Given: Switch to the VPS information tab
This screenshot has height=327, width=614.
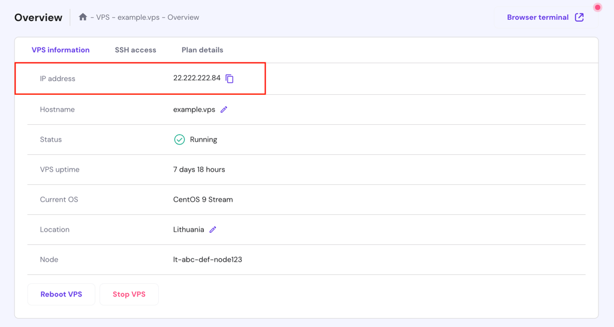Looking at the screenshot, I should pyautogui.click(x=61, y=50).
